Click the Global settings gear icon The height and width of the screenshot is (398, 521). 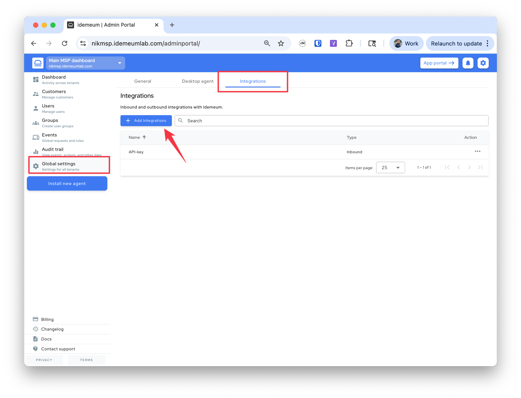tap(36, 166)
